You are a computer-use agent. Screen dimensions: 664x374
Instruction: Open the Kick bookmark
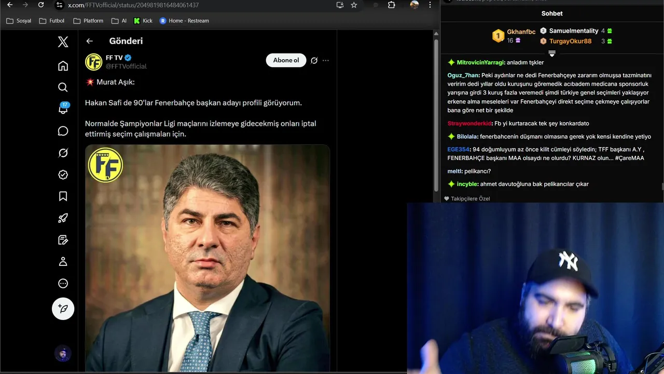coord(143,21)
